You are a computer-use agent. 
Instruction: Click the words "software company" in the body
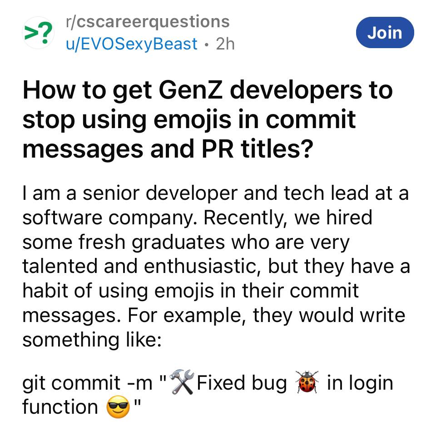tap(110, 218)
